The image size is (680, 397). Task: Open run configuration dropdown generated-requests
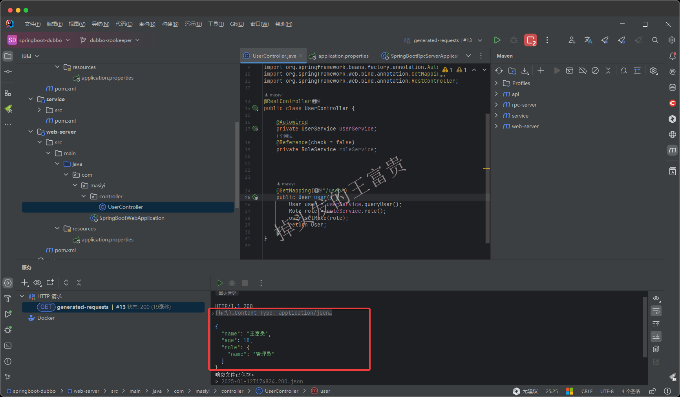tap(443, 40)
